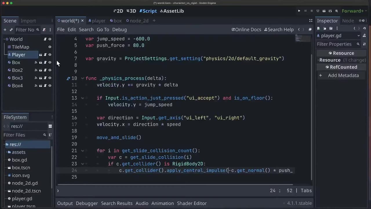Switch to the 2D workspace

pyautogui.click(x=118, y=11)
